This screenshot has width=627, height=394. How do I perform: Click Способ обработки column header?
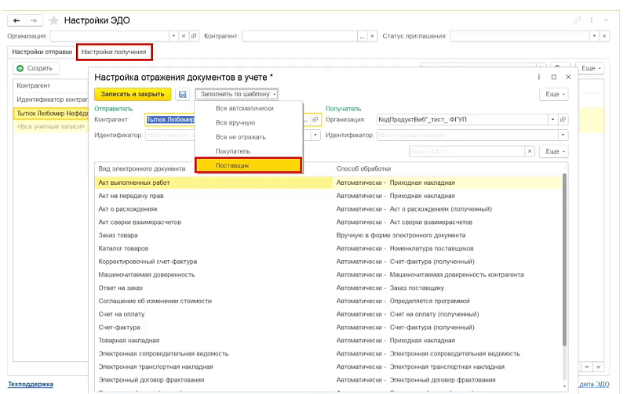363,169
